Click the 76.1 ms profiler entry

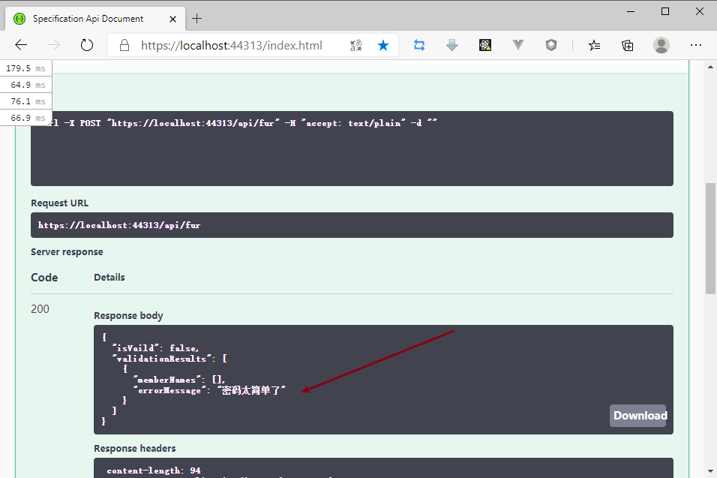pos(25,101)
